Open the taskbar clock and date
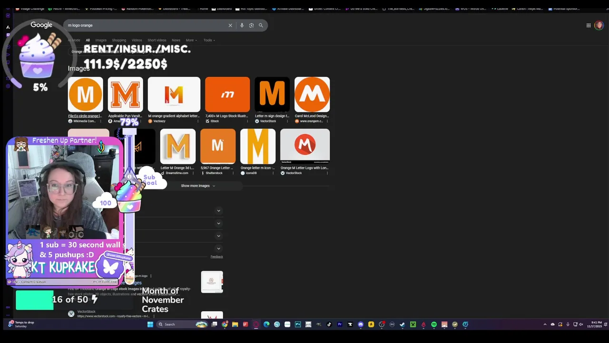Image resolution: width=609 pixels, height=343 pixels. 594,324
